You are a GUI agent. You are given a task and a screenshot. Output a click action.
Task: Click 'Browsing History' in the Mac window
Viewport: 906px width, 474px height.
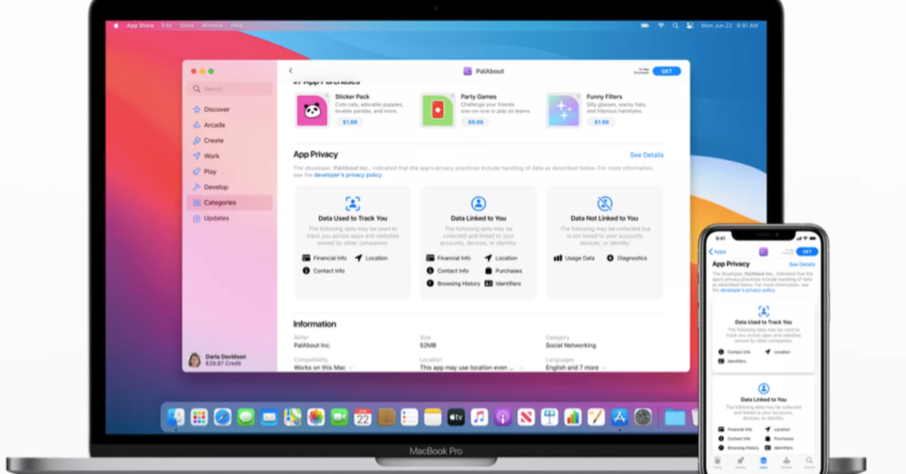point(454,284)
